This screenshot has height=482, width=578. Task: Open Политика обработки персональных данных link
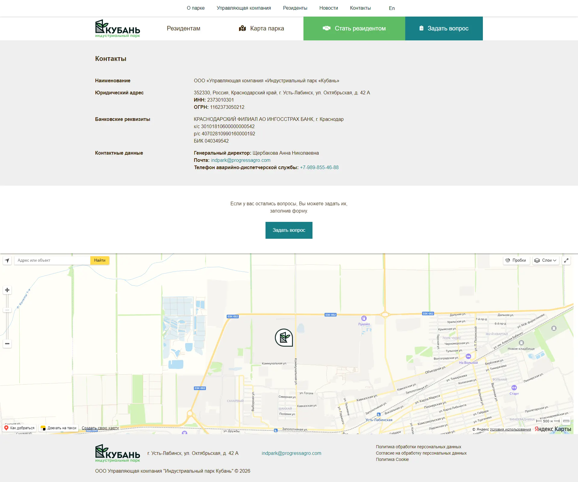click(x=418, y=447)
